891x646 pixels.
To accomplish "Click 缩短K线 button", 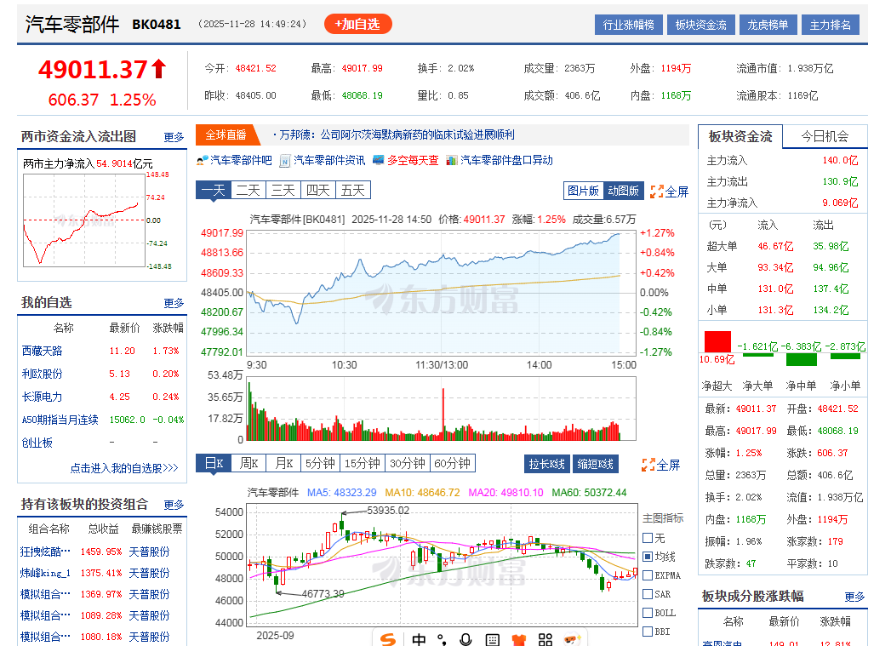I will coord(595,464).
